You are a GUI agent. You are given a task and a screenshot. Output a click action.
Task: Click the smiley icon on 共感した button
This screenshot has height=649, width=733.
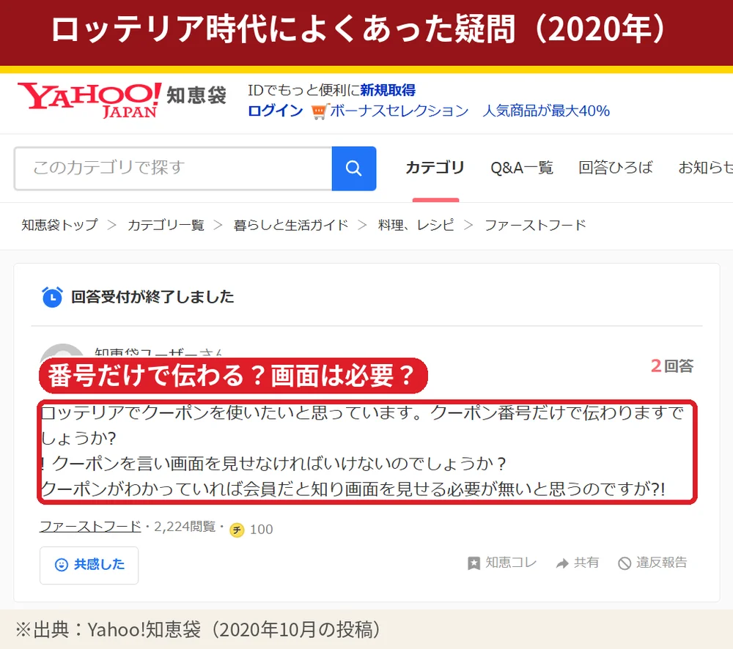[x=62, y=565]
